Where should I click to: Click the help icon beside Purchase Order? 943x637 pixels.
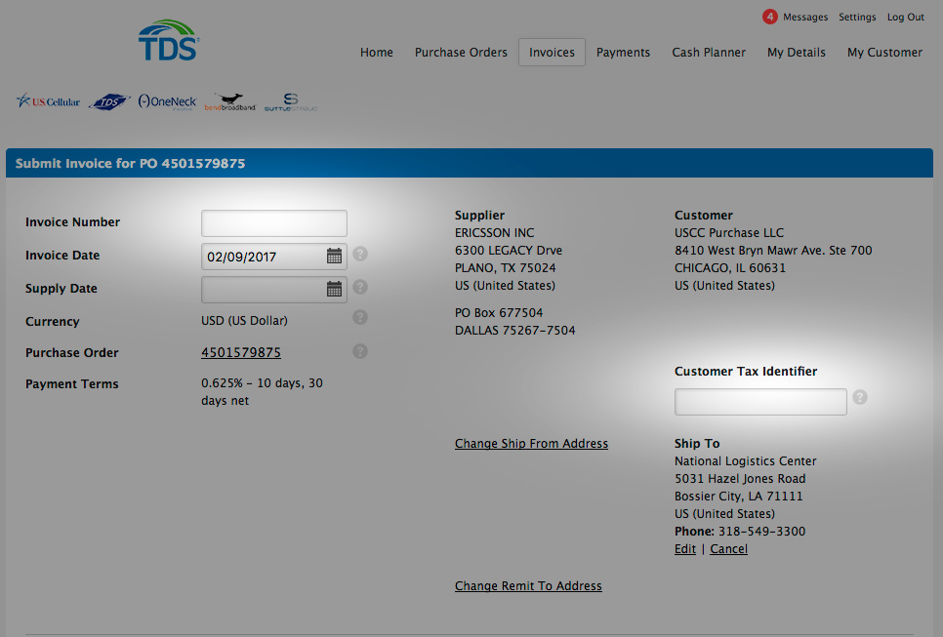tap(359, 351)
